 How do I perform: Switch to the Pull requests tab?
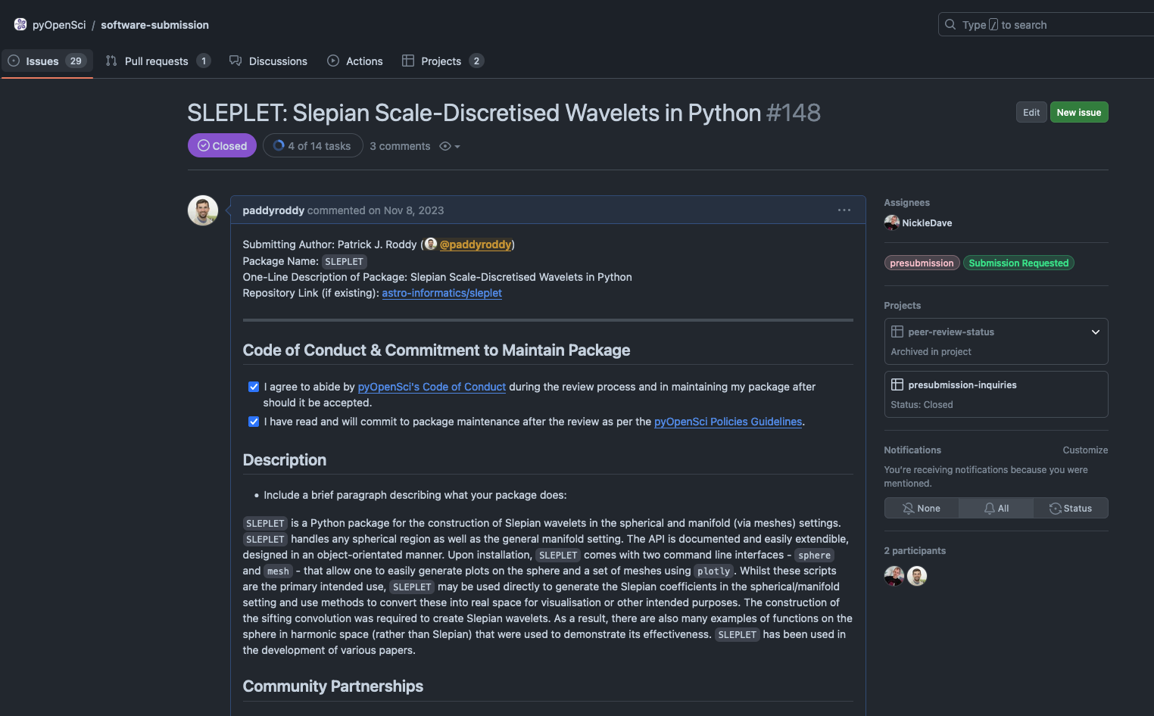point(157,61)
